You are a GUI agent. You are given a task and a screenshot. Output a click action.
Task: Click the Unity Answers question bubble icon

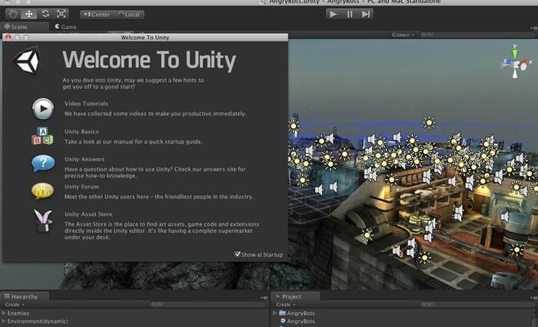coord(43,163)
